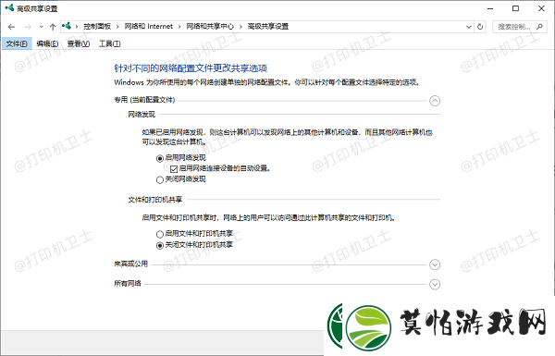
Task: Click the forward navigation arrow
Action: [x=28, y=27]
